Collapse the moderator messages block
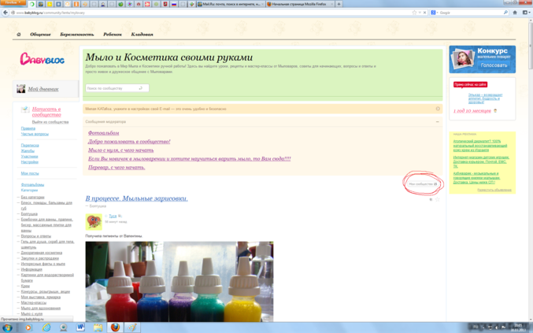Image resolution: width=533 pixels, height=333 pixels. click(438, 122)
